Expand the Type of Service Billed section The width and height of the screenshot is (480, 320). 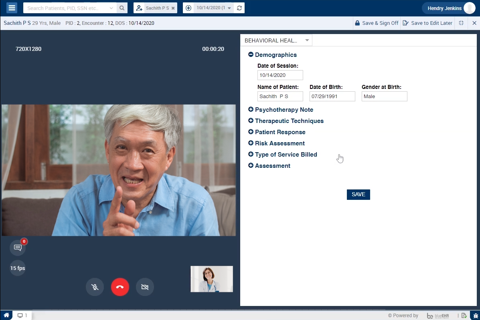click(251, 154)
